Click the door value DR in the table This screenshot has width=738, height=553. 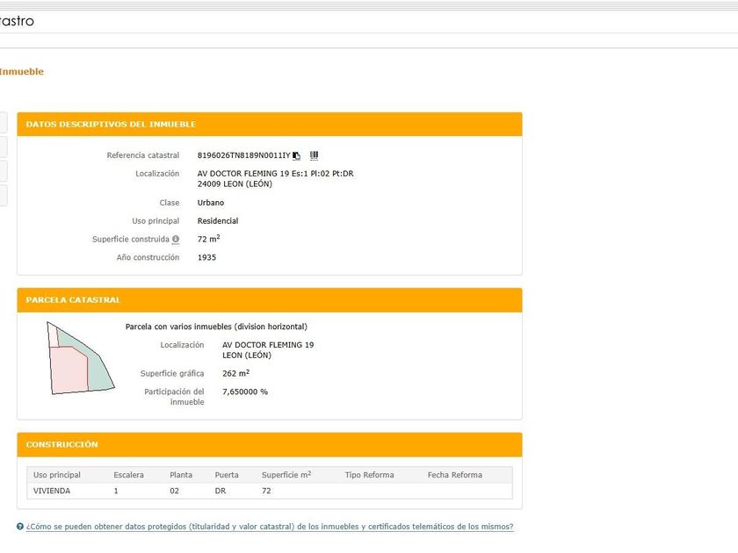(x=221, y=491)
